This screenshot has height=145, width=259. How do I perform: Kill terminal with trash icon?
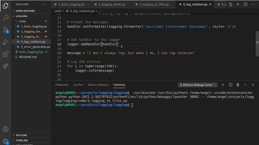coord(238,85)
